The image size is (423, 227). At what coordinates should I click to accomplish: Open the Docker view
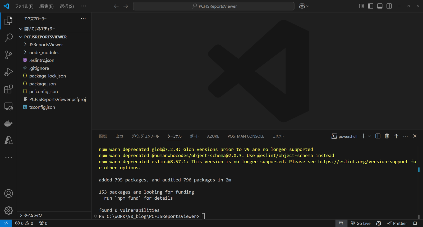pos(8,123)
